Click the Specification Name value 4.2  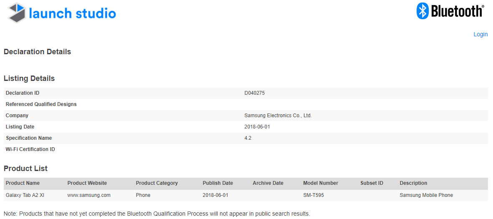248,138
